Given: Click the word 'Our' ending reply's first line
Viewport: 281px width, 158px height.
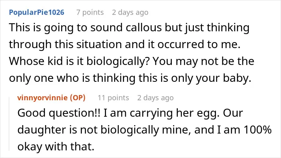Looking at the screenshot, I should (x=233, y=113).
